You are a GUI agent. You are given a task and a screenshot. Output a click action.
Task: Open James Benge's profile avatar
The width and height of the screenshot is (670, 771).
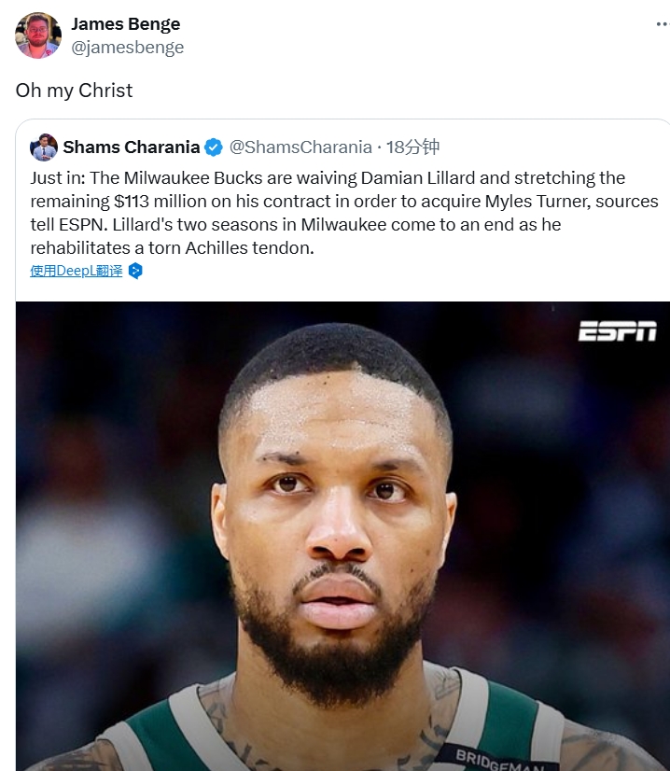[x=38, y=35]
